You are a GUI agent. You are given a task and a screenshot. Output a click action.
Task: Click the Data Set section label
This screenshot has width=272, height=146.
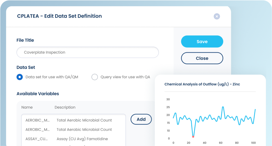(x=26, y=67)
